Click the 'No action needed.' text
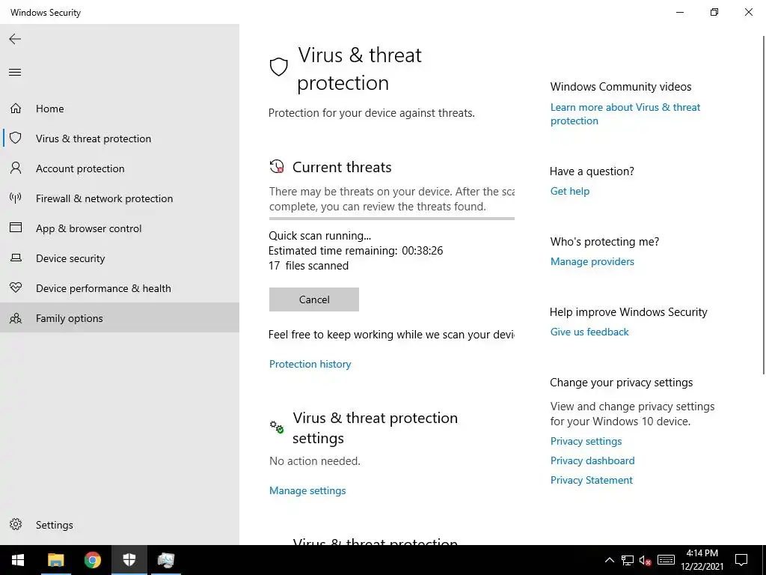 [315, 461]
